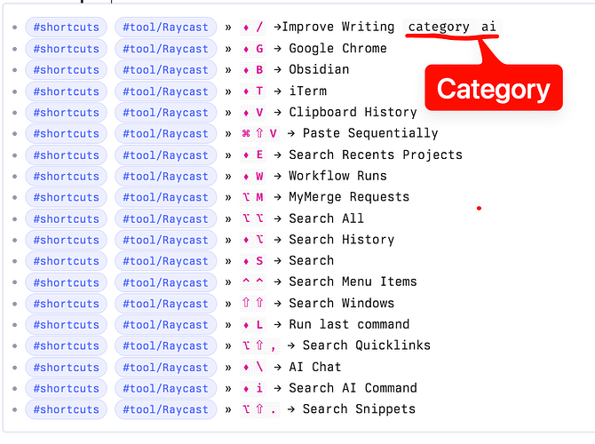Click the ♦ T shortcut badge for iTerm
Image resolution: width=595 pixels, height=444 pixels.
tap(253, 91)
